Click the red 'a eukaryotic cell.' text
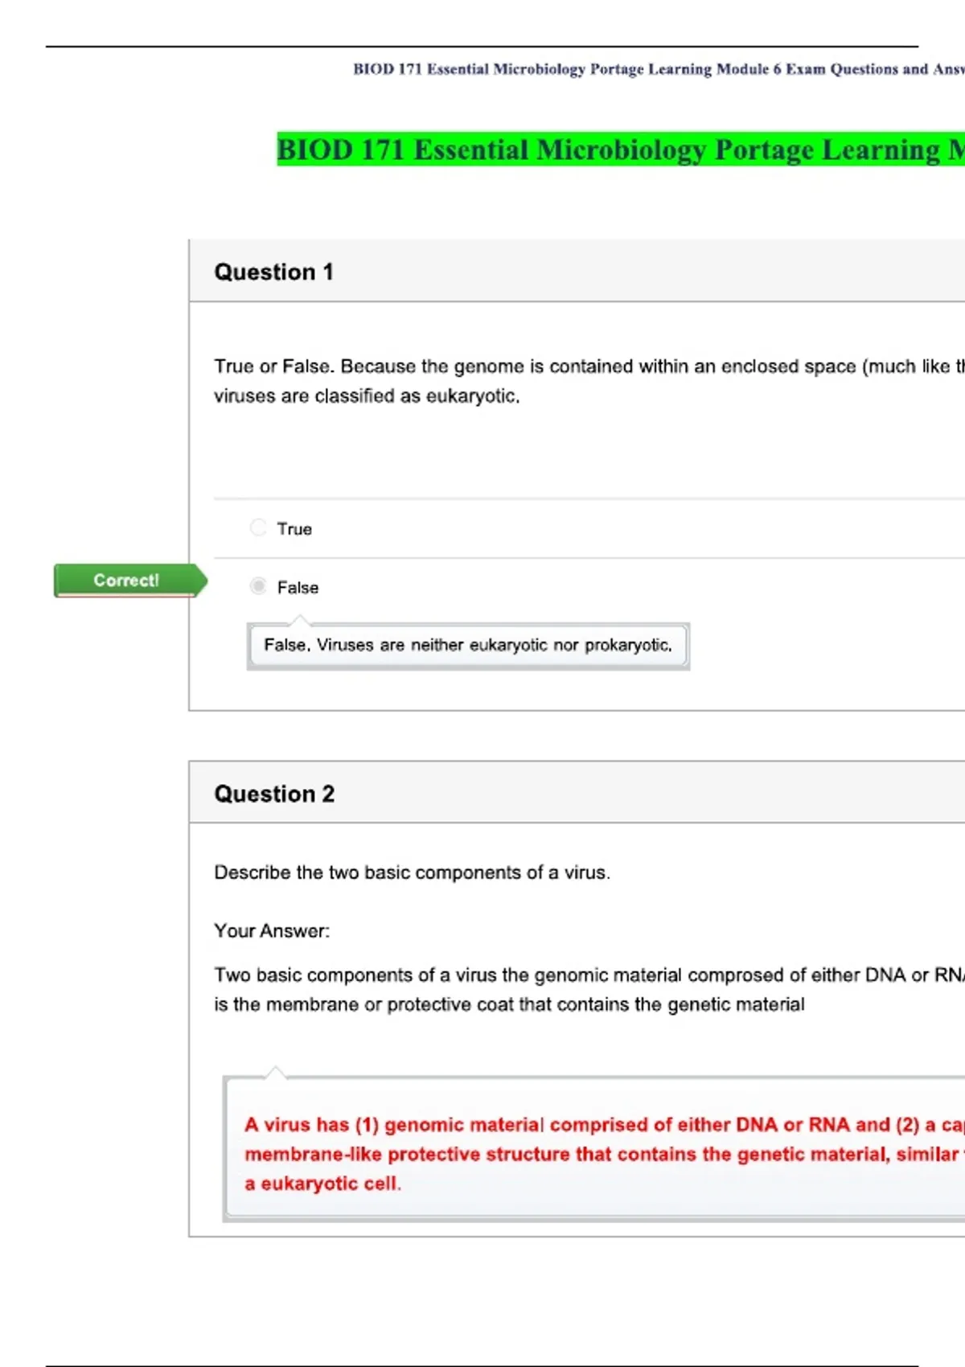The image size is (965, 1367). click(x=322, y=1184)
